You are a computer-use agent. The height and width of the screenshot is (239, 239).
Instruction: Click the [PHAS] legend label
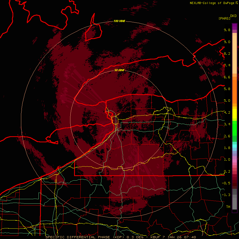(x=224, y=18)
